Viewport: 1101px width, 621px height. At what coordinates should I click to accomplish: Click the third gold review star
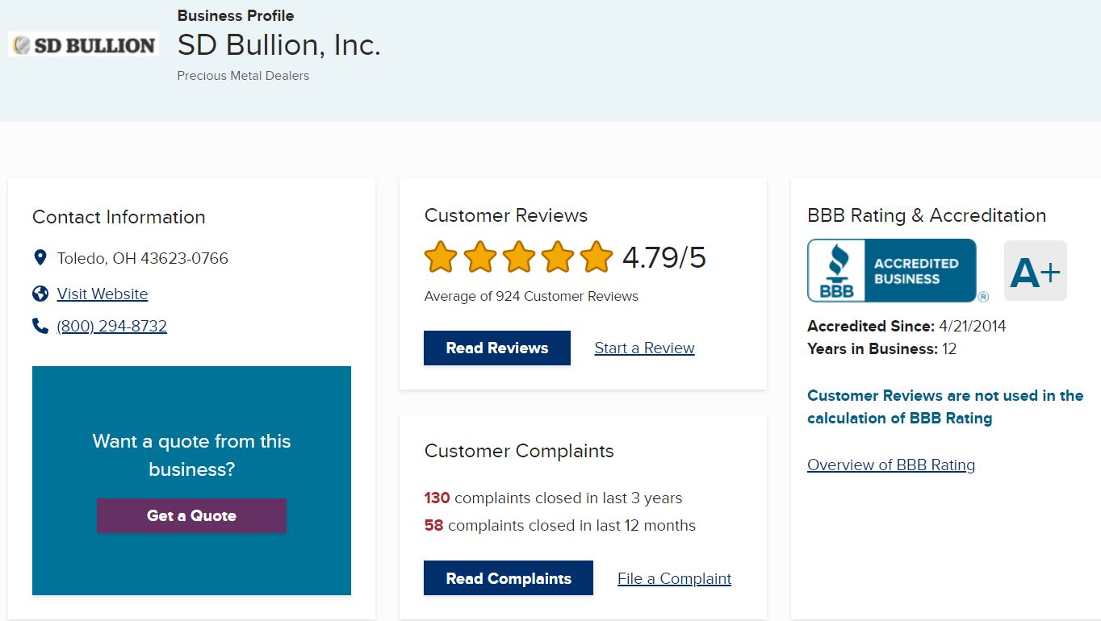pyautogui.click(x=519, y=257)
